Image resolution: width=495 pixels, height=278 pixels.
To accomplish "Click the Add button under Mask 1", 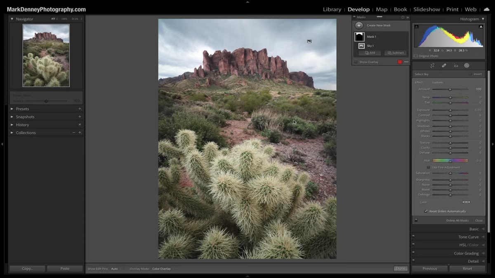I will (370, 53).
